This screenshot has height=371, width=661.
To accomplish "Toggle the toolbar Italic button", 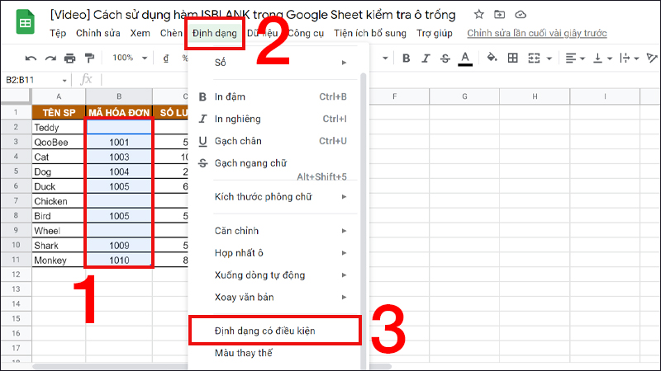I will 426,58.
